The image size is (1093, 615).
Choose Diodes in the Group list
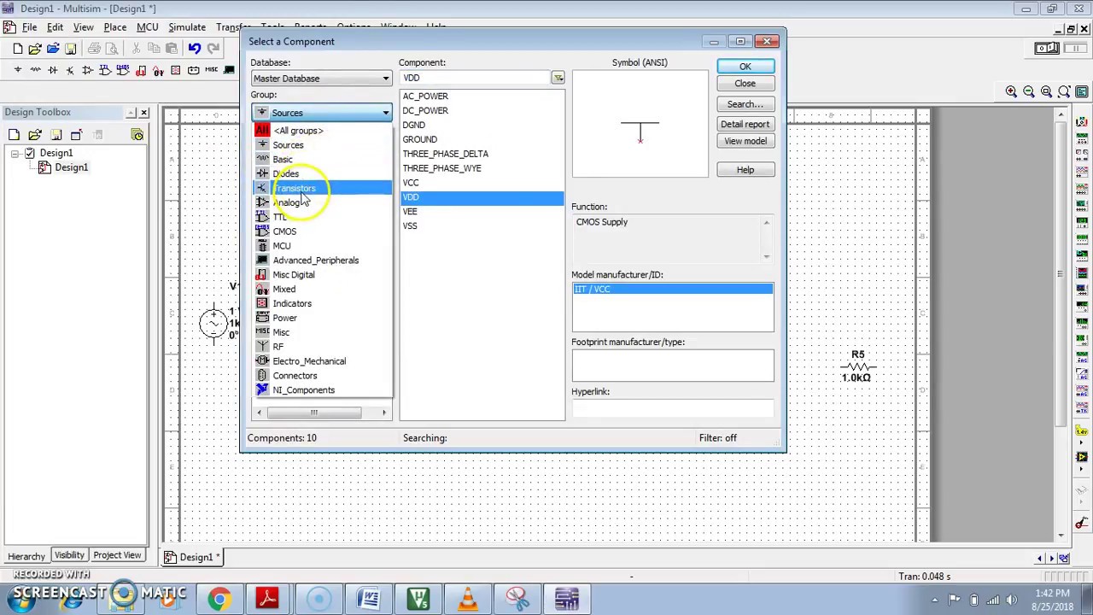click(285, 173)
